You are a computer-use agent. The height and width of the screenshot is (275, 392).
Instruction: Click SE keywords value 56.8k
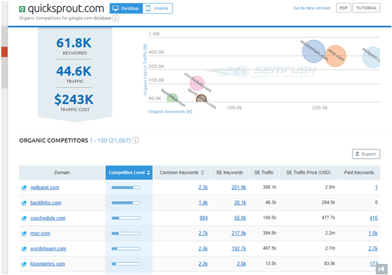coord(240,218)
